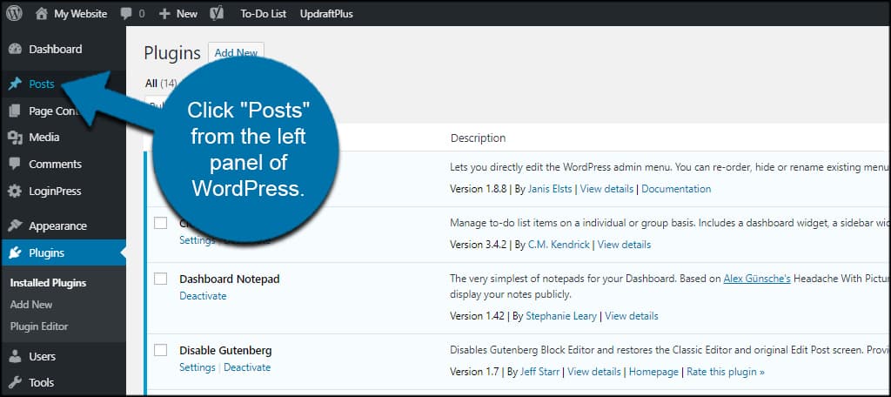Tick checkbox for the to-do list plugin by C.M. Kendrick
The image size is (891, 397).
pyautogui.click(x=161, y=223)
